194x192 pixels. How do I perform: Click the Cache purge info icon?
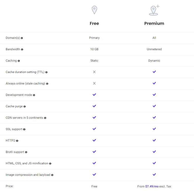click(x=25, y=107)
